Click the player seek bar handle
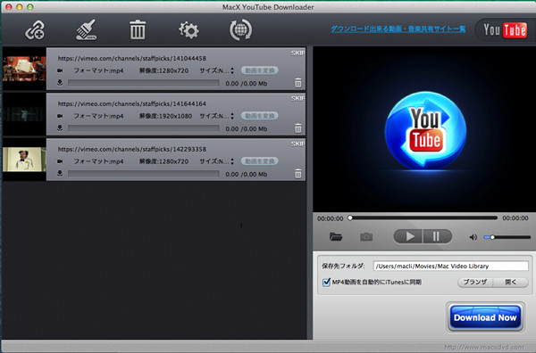The height and width of the screenshot is (353, 536). pyautogui.click(x=350, y=218)
